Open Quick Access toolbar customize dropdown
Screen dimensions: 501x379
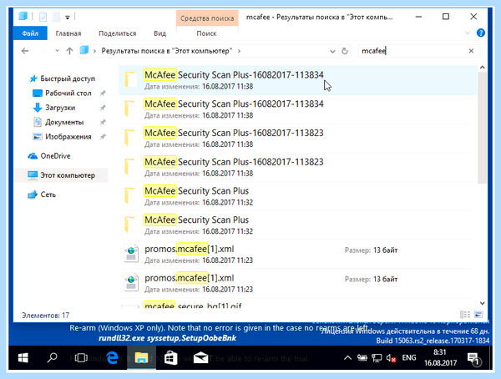(68, 18)
